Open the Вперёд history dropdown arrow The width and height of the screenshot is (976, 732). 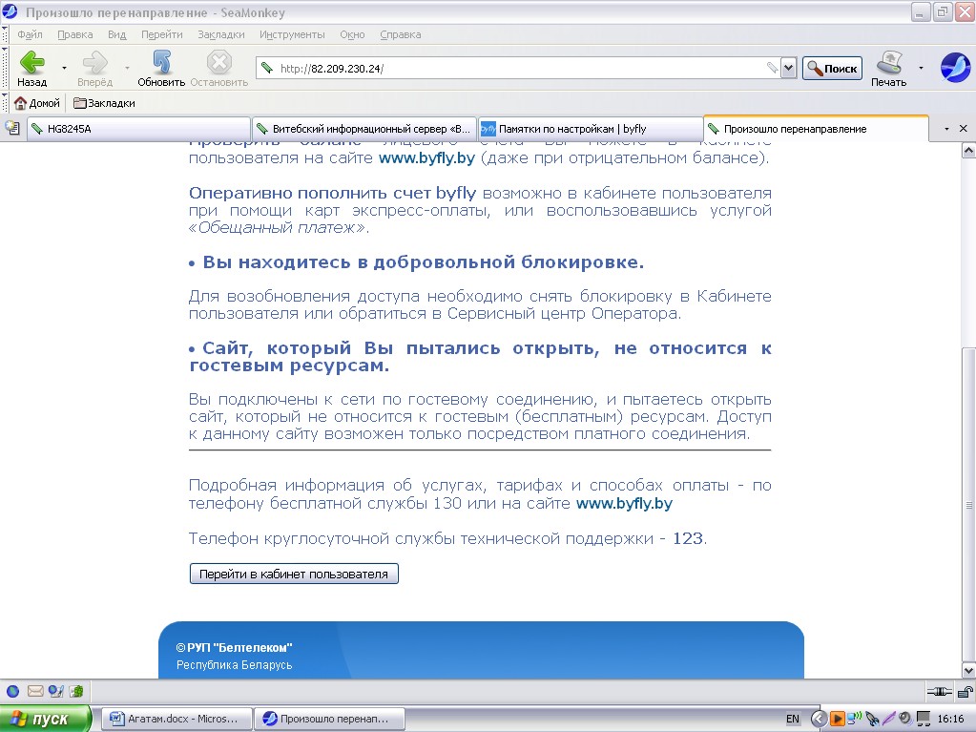coord(127,68)
